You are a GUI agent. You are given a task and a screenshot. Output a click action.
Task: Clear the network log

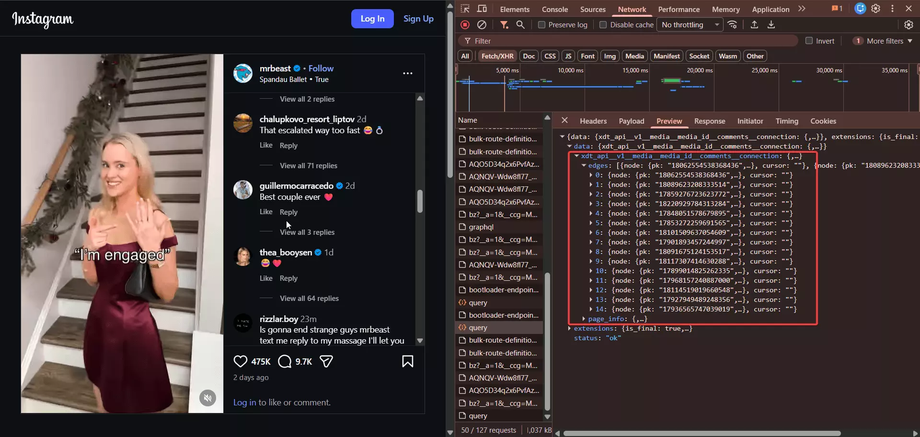pos(482,25)
